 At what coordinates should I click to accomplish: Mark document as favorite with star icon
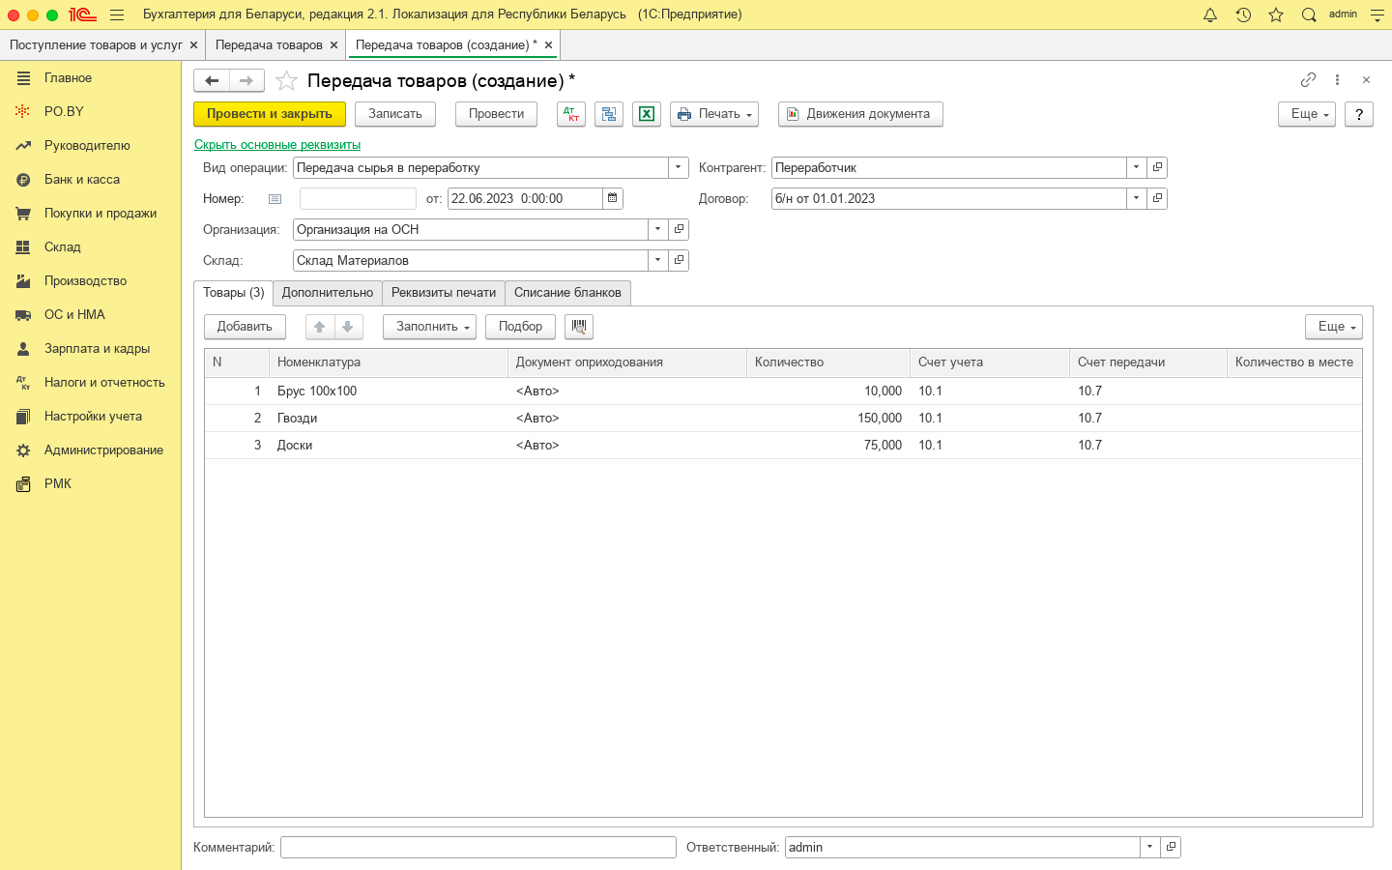(286, 81)
